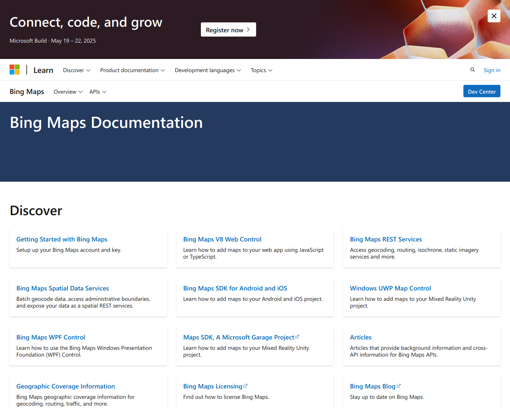Viewport: 510px width, 408px height.
Task: Open Windows UWP Map Control link
Action: pos(390,288)
